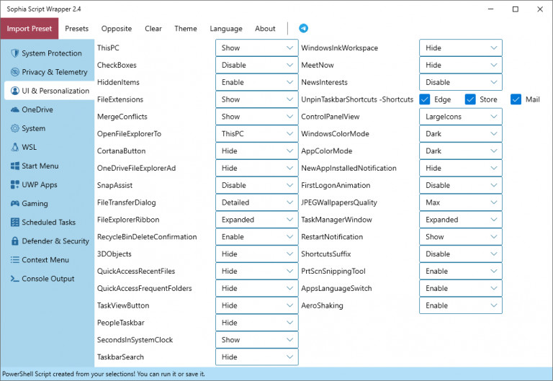This screenshot has width=553, height=381.
Task: Open the AppColorMode dropdown
Action: click(x=461, y=151)
